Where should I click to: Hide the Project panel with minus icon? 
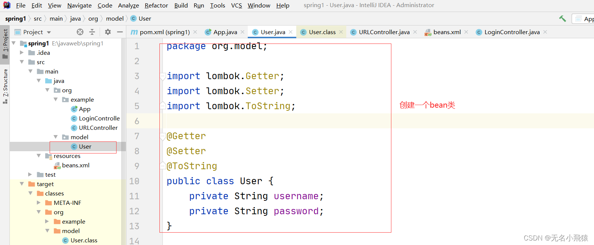(x=120, y=32)
